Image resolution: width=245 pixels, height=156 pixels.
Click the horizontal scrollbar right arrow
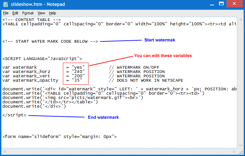pos(234,151)
